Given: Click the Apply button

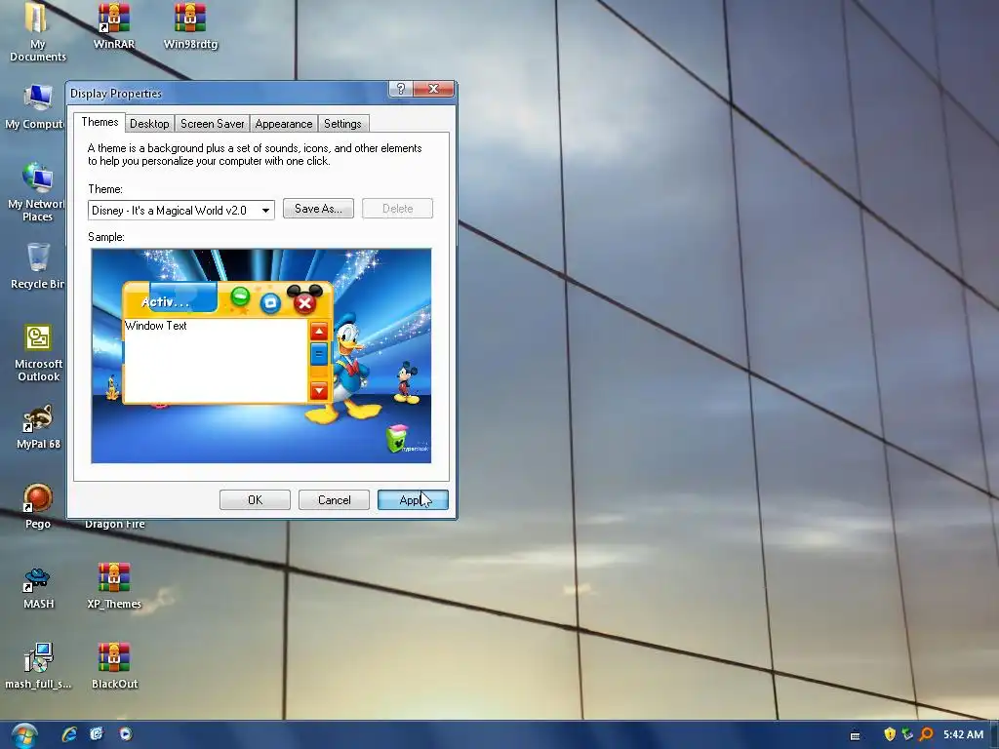Looking at the screenshot, I should click(x=413, y=500).
